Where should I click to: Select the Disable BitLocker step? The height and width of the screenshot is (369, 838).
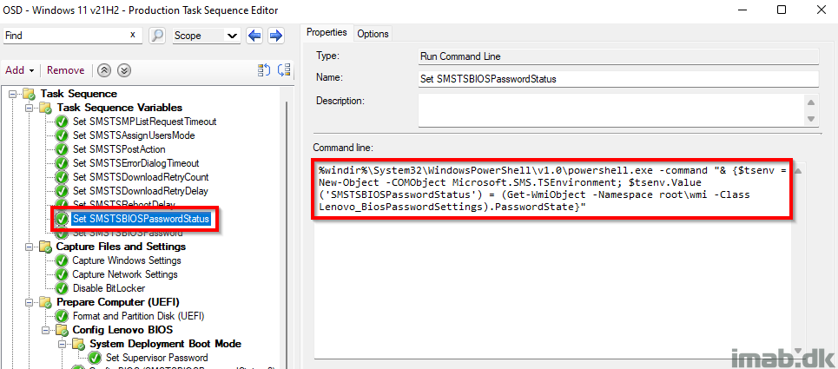(x=109, y=288)
